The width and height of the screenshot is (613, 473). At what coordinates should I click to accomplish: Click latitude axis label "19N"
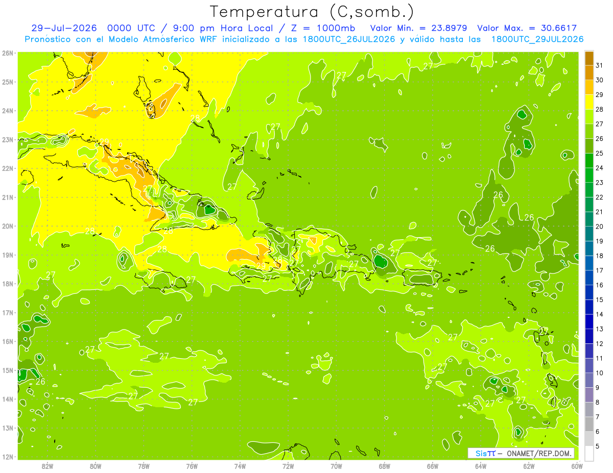click(7, 255)
